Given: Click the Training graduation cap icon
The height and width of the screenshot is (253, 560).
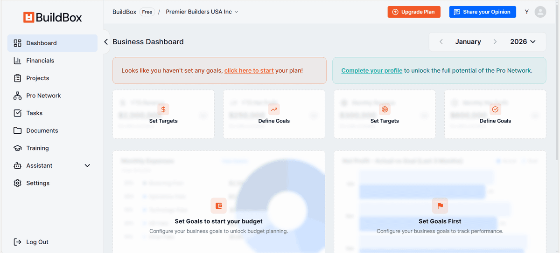Looking at the screenshot, I should (18, 148).
